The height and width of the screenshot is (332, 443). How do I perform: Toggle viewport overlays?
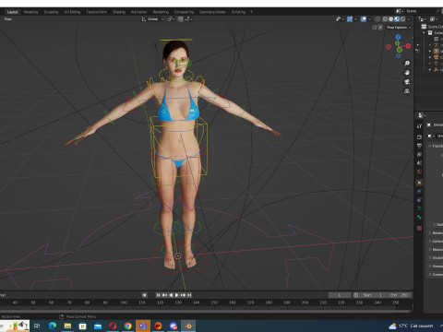click(364, 19)
